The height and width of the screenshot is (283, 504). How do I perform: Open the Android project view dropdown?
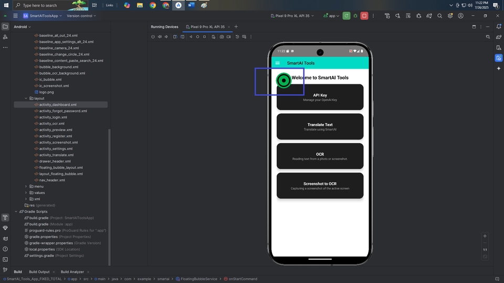(x=22, y=27)
